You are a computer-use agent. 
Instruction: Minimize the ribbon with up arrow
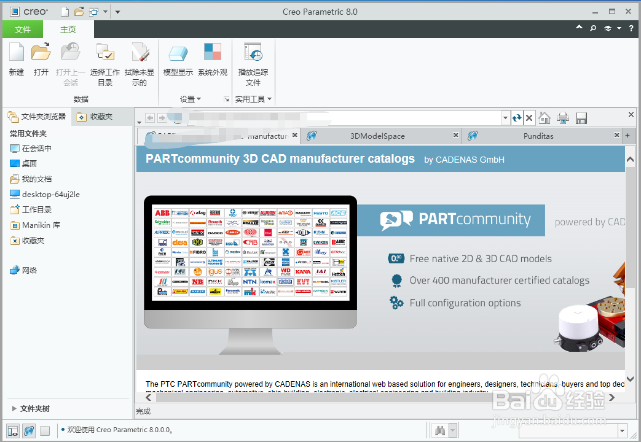point(579,28)
